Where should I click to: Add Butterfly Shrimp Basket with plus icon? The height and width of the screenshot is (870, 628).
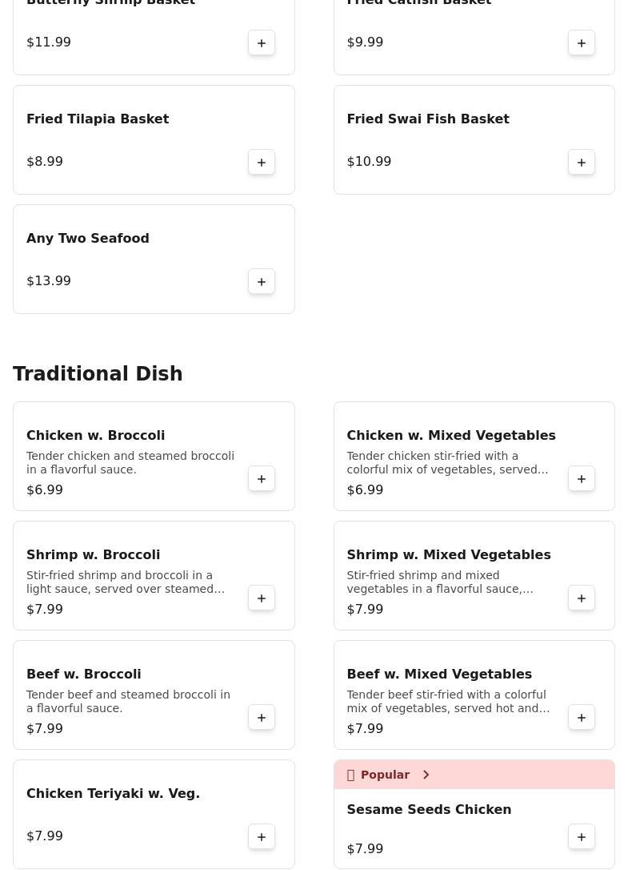pos(261,42)
